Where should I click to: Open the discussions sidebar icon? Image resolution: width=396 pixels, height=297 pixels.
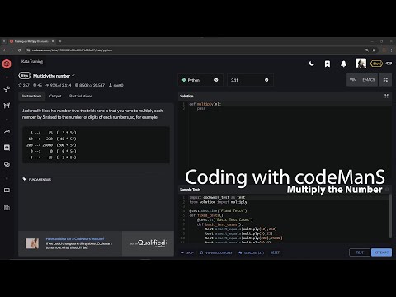point(7,164)
